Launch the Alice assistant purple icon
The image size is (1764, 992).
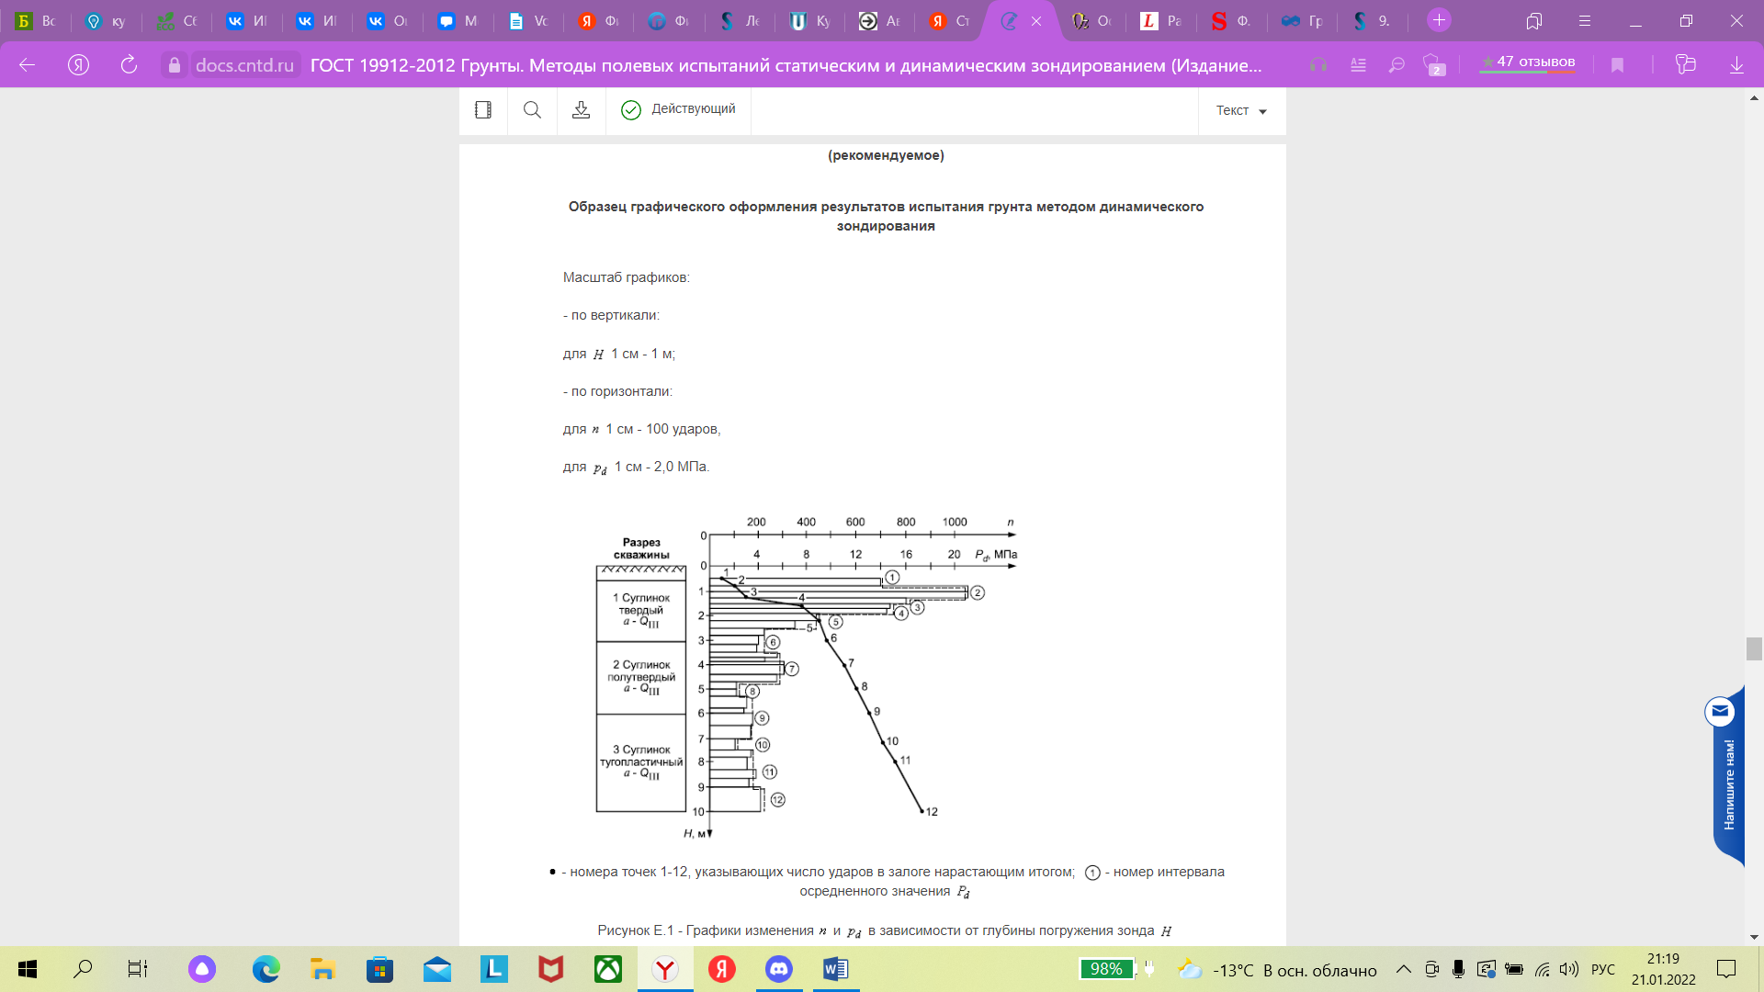click(x=202, y=969)
